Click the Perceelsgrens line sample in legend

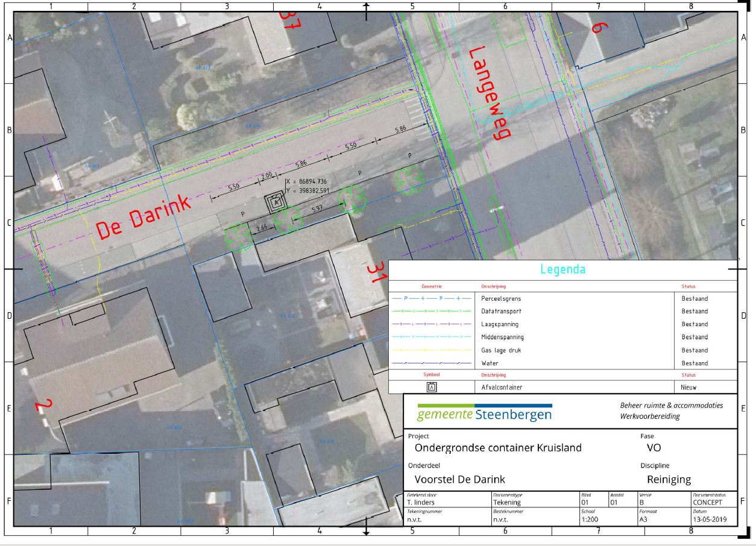point(432,298)
